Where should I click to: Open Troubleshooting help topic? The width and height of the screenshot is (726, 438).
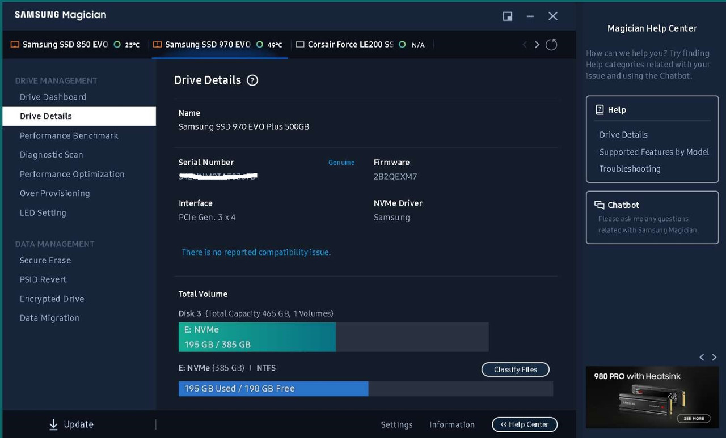tap(630, 169)
